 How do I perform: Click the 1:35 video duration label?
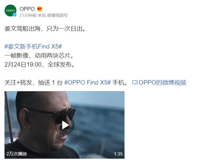[x=118, y=154]
